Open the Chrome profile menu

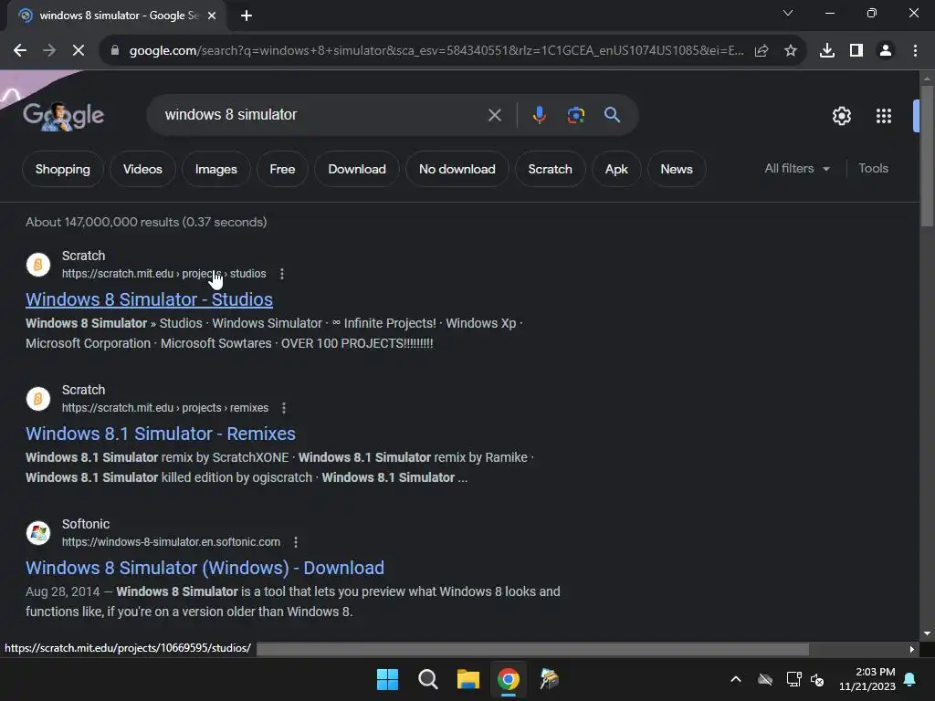886,51
